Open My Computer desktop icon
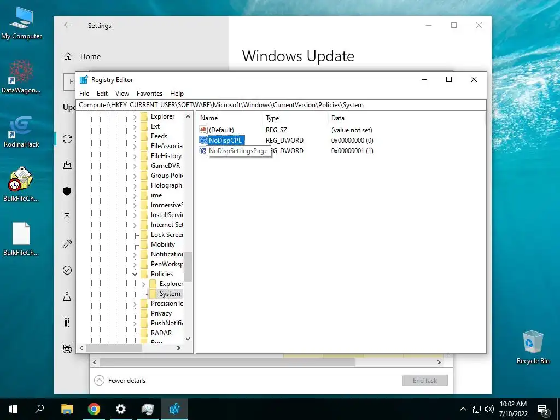560x420 pixels. 21,23
